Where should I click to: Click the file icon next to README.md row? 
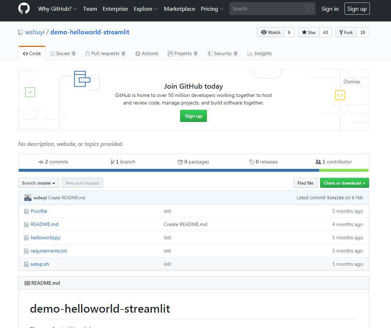(x=26, y=225)
